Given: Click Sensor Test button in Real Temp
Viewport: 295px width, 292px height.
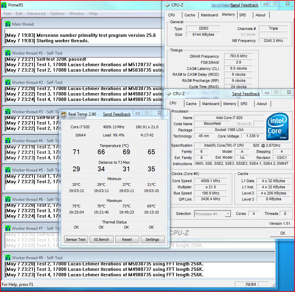Looking at the screenshot, I should click(76, 239).
